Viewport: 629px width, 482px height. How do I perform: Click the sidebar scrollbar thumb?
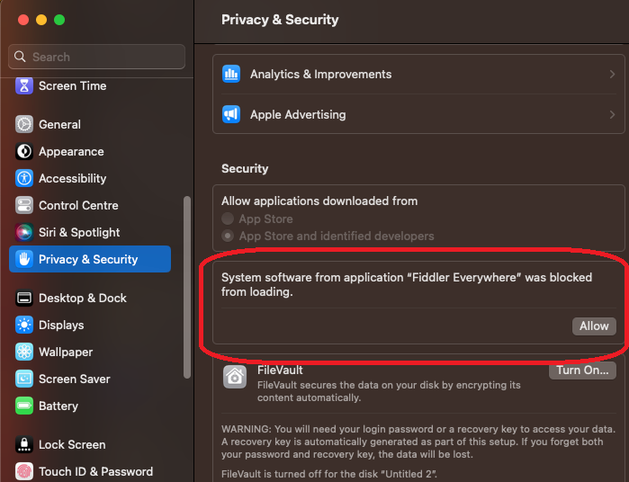(x=187, y=270)
